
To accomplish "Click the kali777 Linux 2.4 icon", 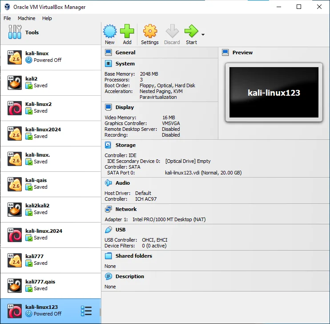I will tap(15, 260).
